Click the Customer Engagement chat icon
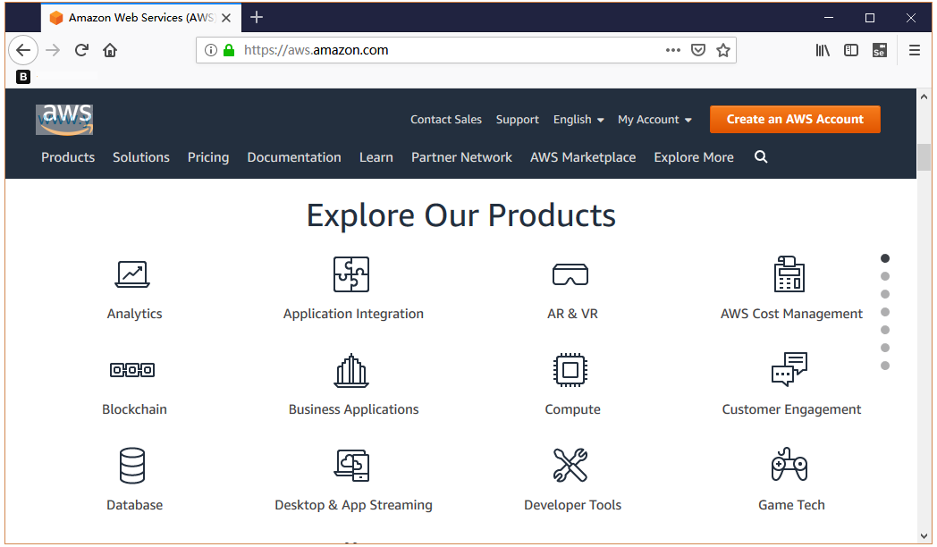 pyautogui.click(x=789, y=370)
